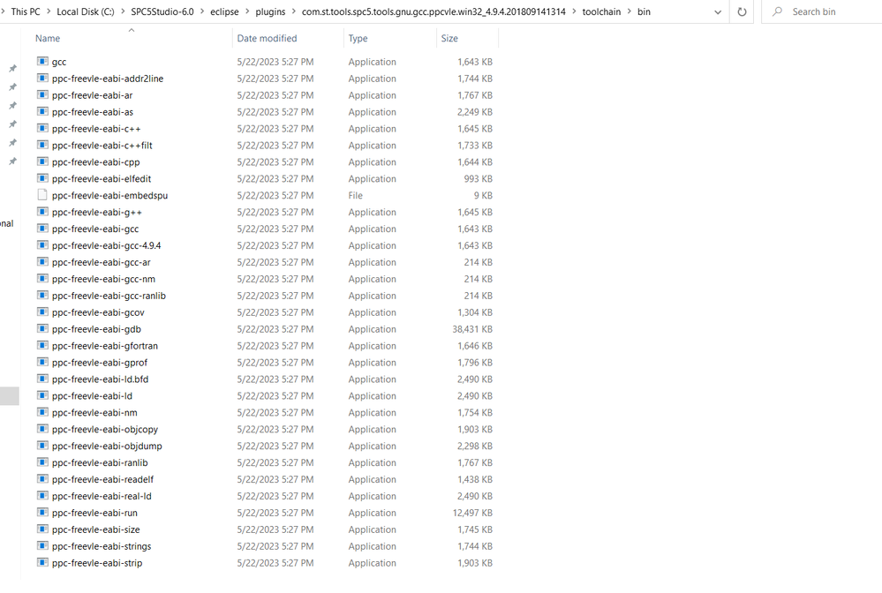The height and width of the screenshot is (593, 882).
Task: Click the ppc-freevle-eabi-gcc file icon
Action: click(x=42, y=229)
